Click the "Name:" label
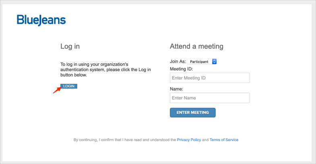Image resolution: width=316 pixels, height=164 pixels. 176,89
